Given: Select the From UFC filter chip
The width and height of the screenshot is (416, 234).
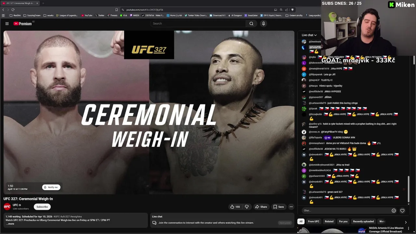Looking at the screenshot, I should click(x=314, y=221).
